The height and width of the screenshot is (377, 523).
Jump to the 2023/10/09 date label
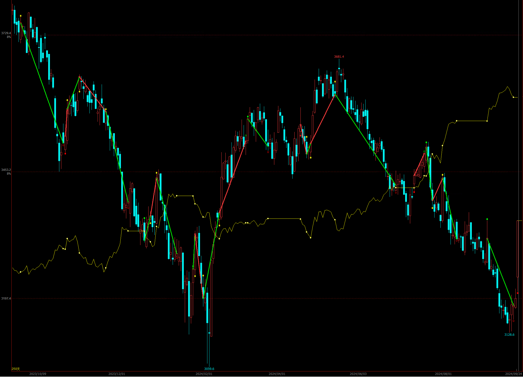(38, 374)
